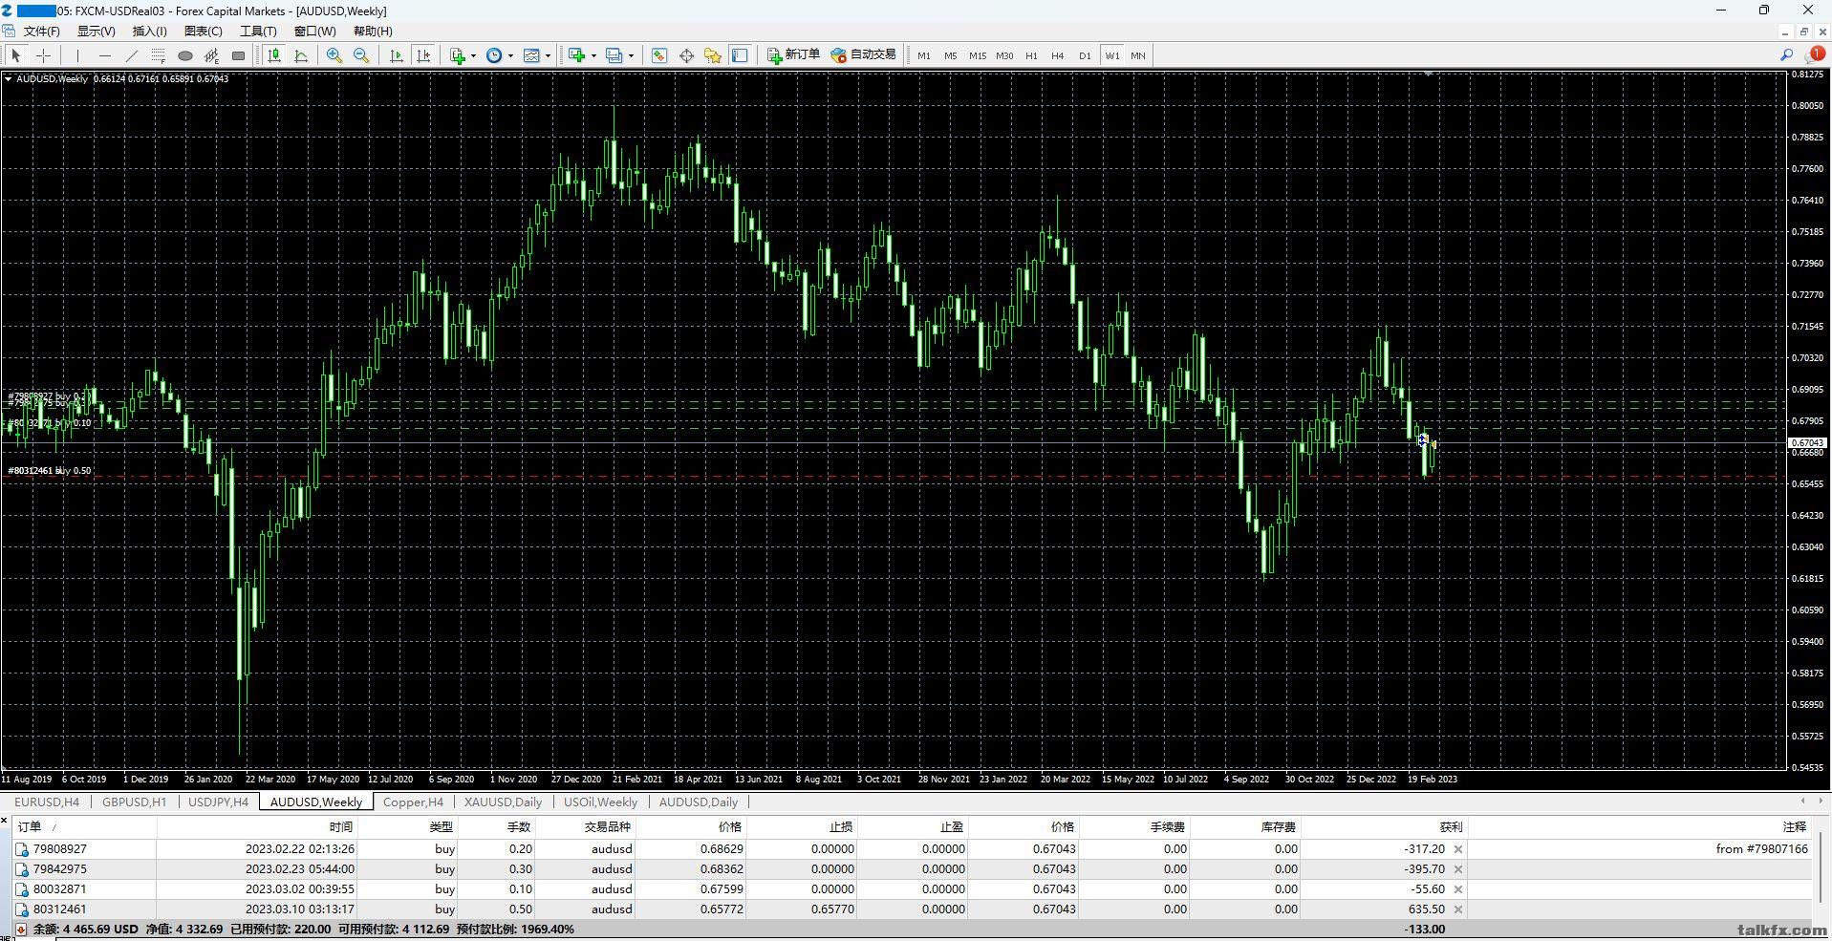Toggle Chart Shift
This screenshot has width=1832, height=941.
click(422, 55)
